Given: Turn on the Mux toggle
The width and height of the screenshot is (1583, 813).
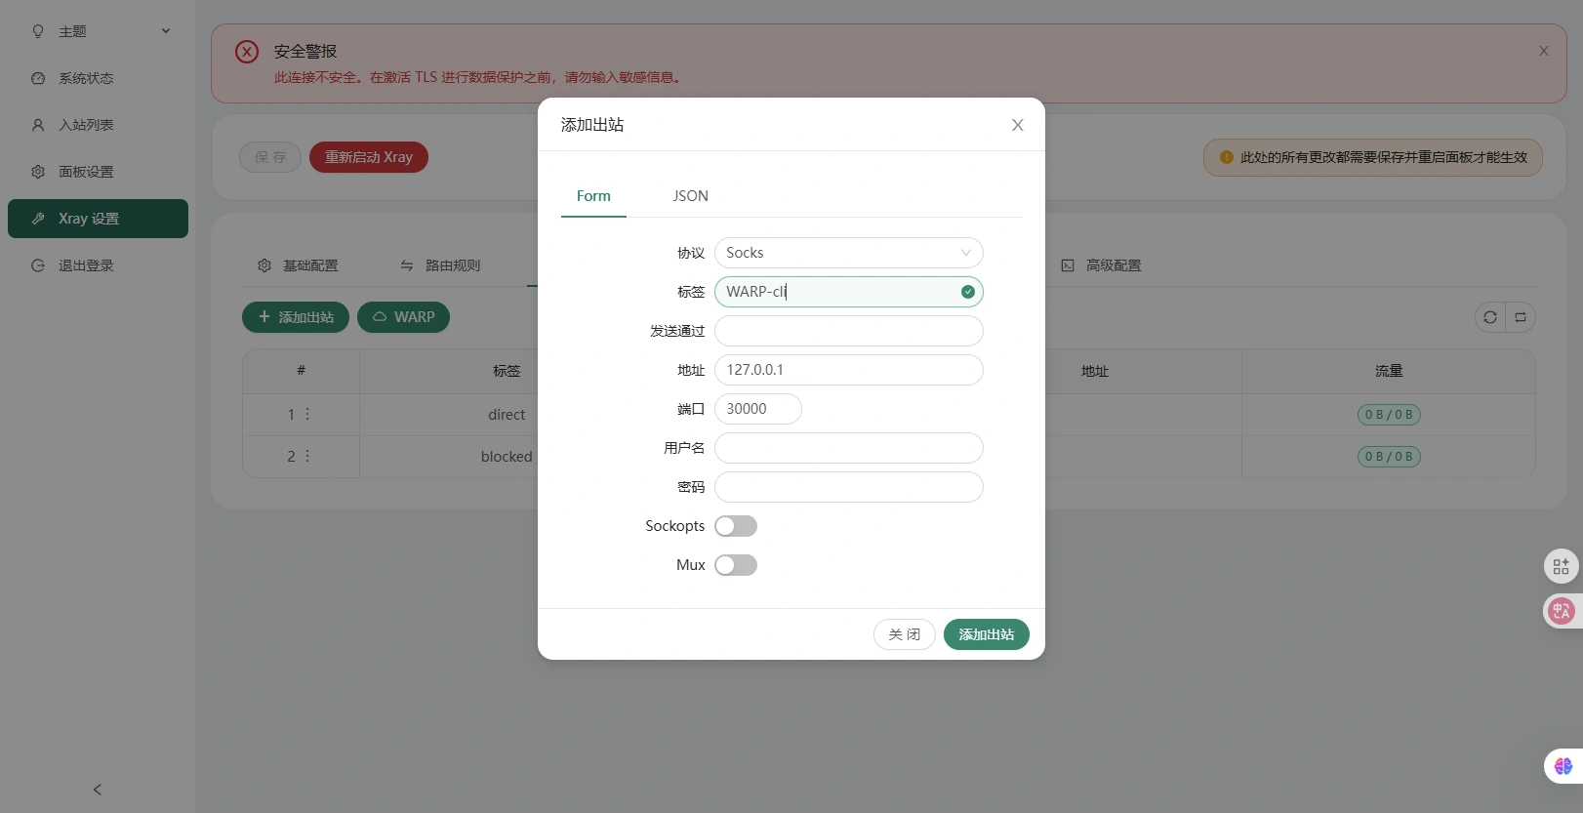Looking at the screenshot, I should pyautogui.click(x=736, y=565).
